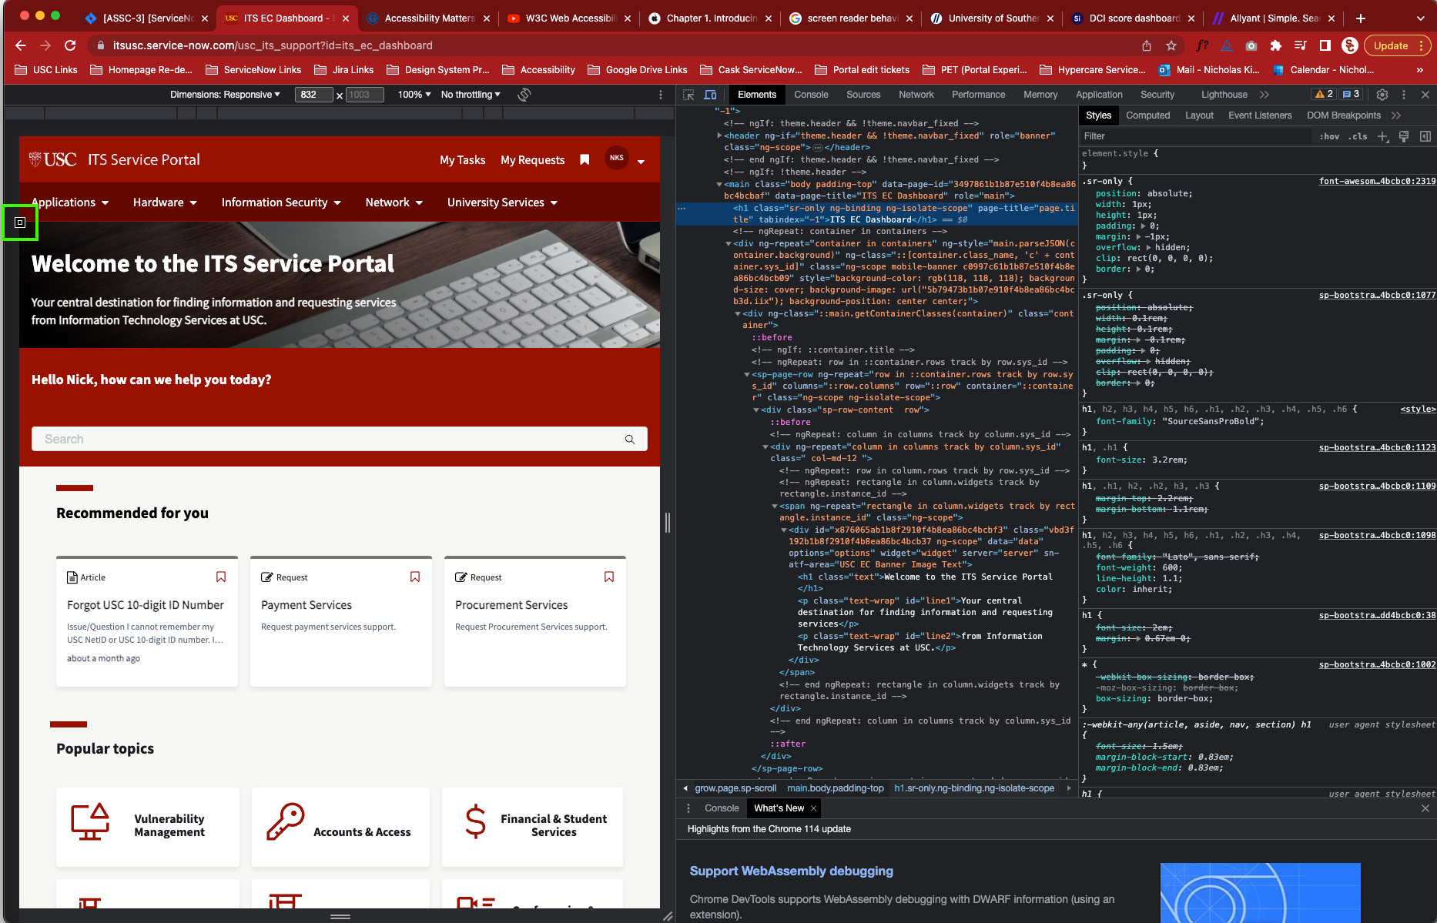
Task: Click the Accounts & Access key icon
Action: 286,821
